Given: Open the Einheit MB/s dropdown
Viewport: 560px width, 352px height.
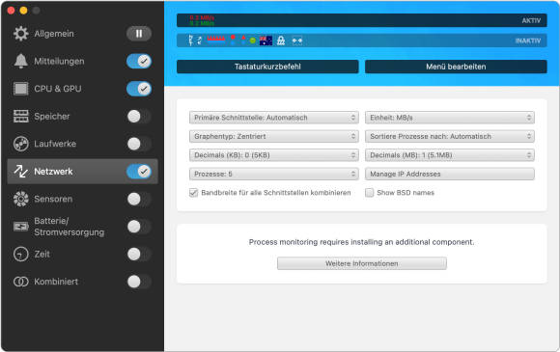Looking at the screenshot, I should [x=450, y=118].
